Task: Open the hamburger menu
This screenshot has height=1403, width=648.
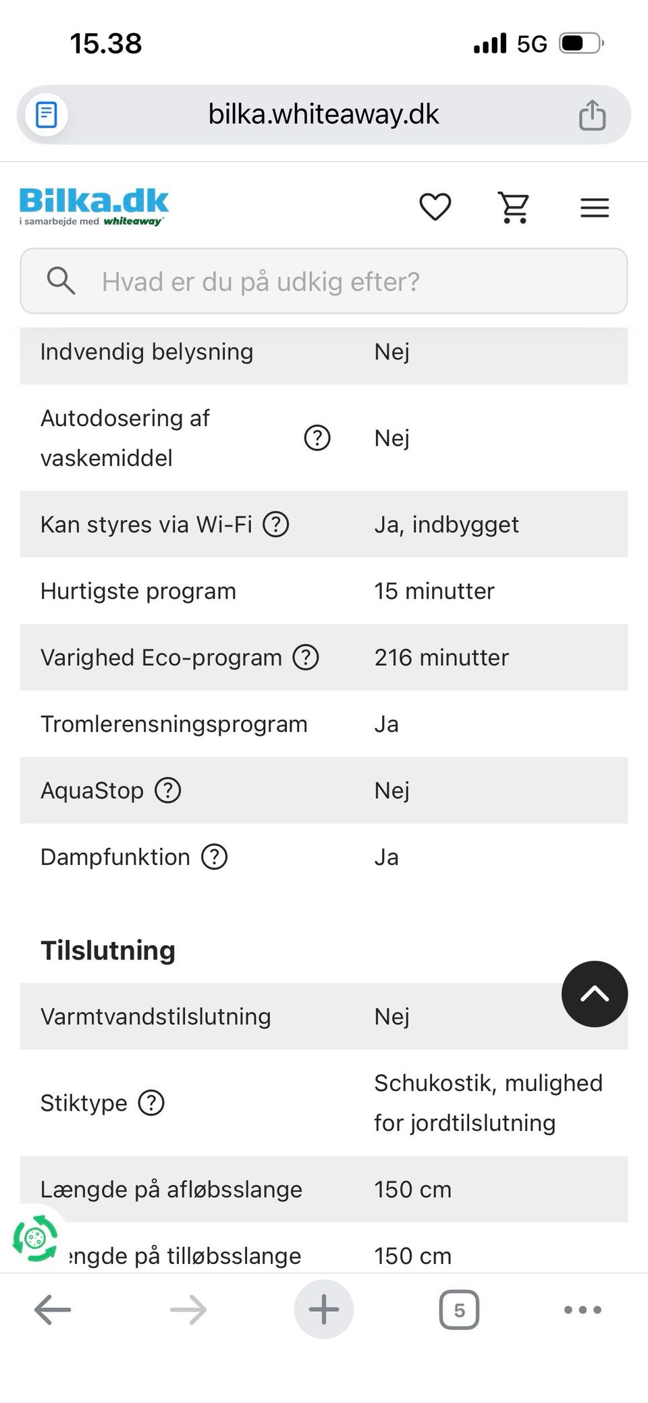Action: point(595,207)
